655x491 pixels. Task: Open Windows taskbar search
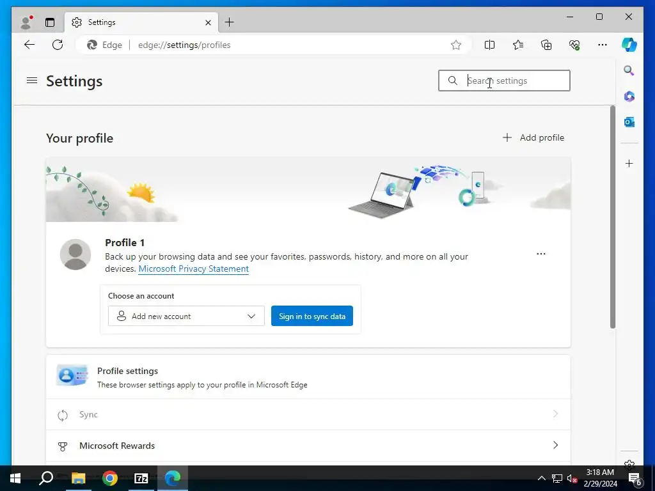(46, 478)
